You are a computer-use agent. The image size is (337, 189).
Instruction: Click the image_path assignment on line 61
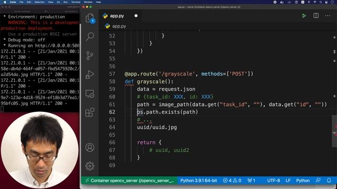pos(232,104)
